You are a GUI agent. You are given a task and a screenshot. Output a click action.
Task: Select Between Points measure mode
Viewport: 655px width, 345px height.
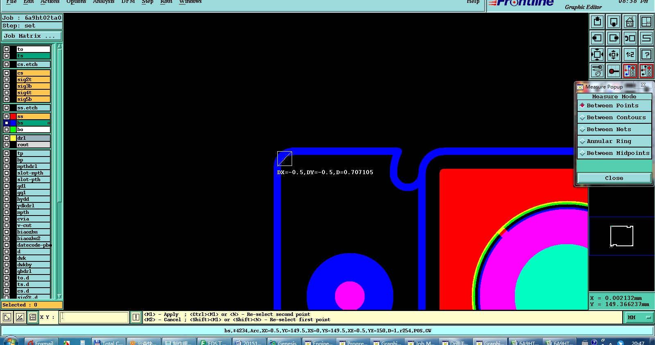[x=614, y=105]
